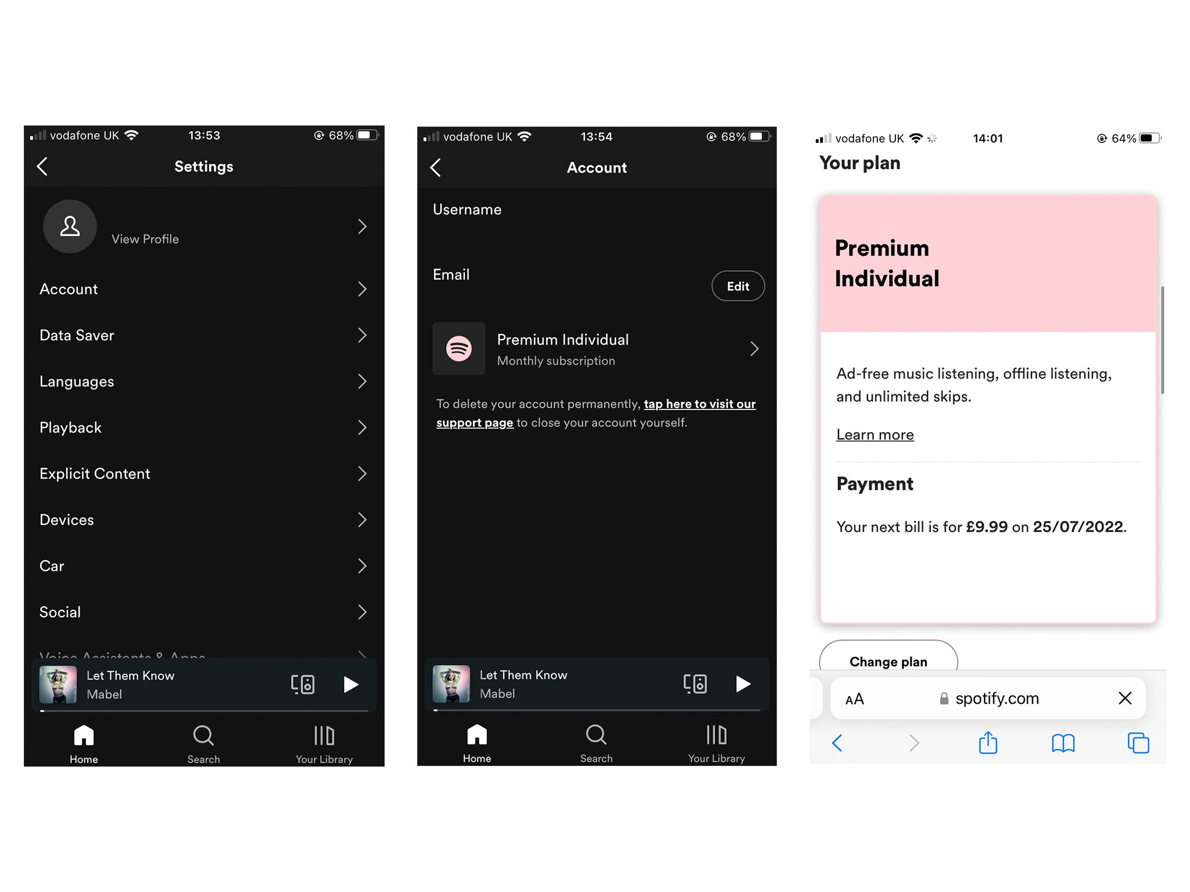This screenshot has width=1190, height=892.
Task: Expand the Premium Individual subscription details
Action: click(x=598, y=348)
